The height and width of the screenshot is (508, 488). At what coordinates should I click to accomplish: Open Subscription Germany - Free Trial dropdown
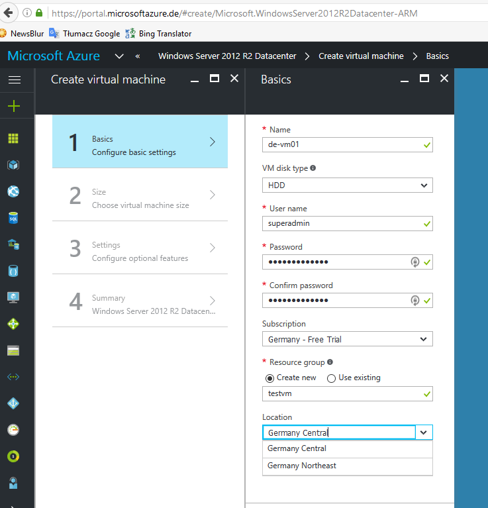(x=347, y=339)
